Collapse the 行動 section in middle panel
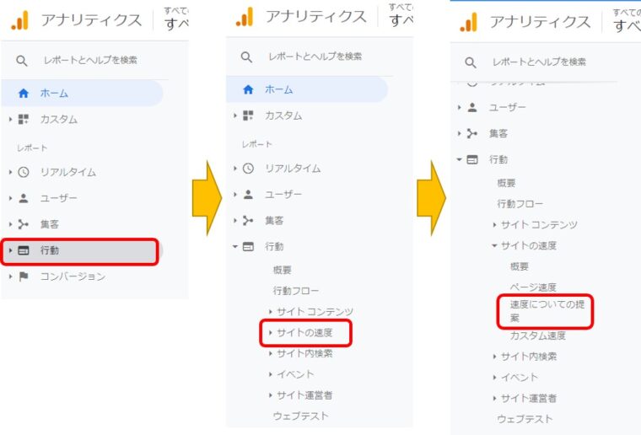641x435 pixels. pyautogui.click(x=235, y=246)
